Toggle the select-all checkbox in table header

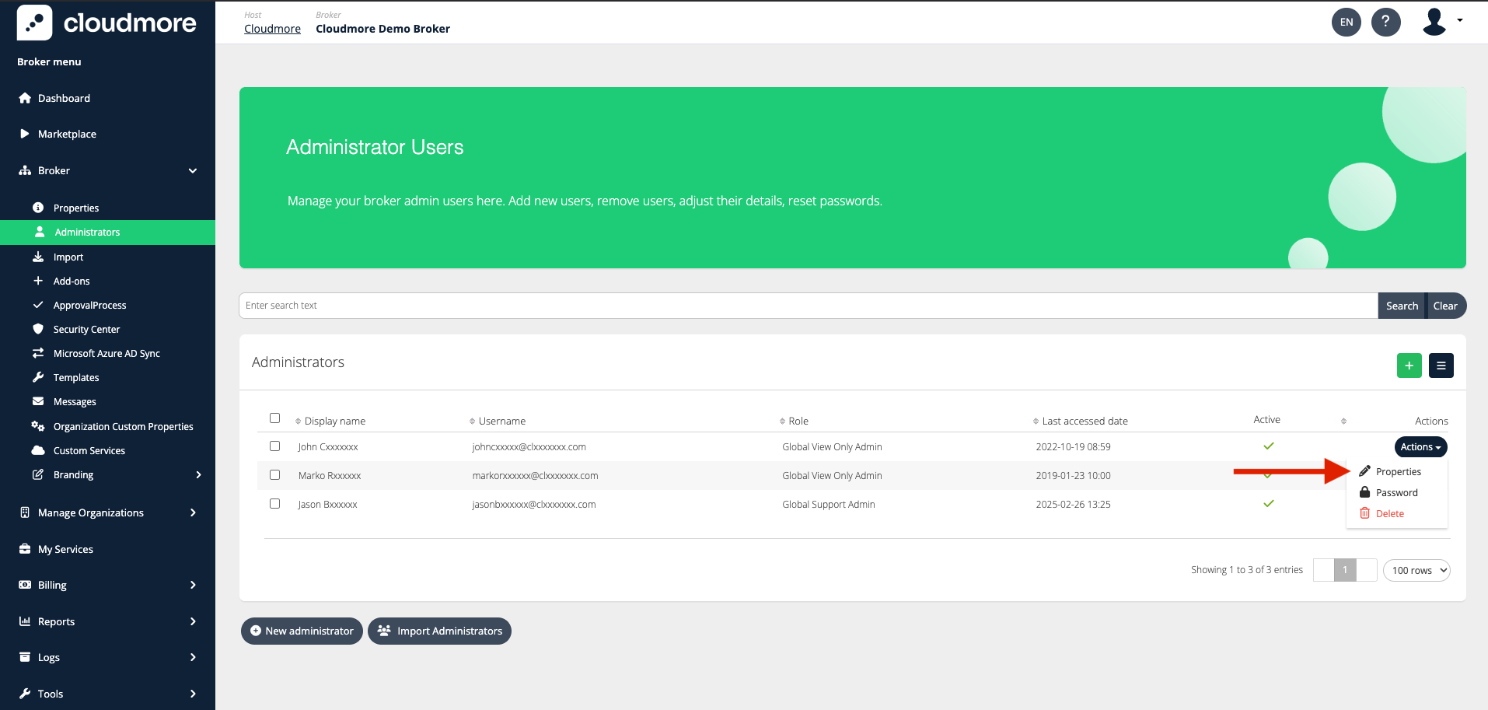pyautogui.click(x=274, y=418)
